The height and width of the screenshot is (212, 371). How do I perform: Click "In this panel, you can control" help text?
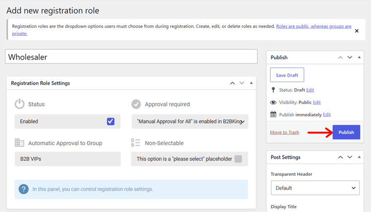[x=93, y=189]
